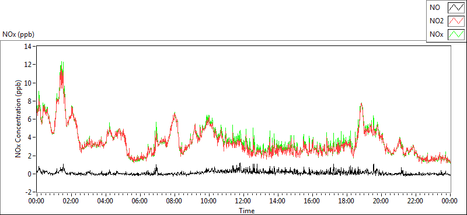Click the 02:00 time axis label
The image size is (467, 215).
click(x=71, y=201)
